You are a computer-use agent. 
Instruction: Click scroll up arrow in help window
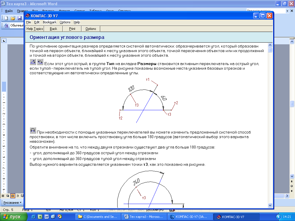tap(270, 45)
